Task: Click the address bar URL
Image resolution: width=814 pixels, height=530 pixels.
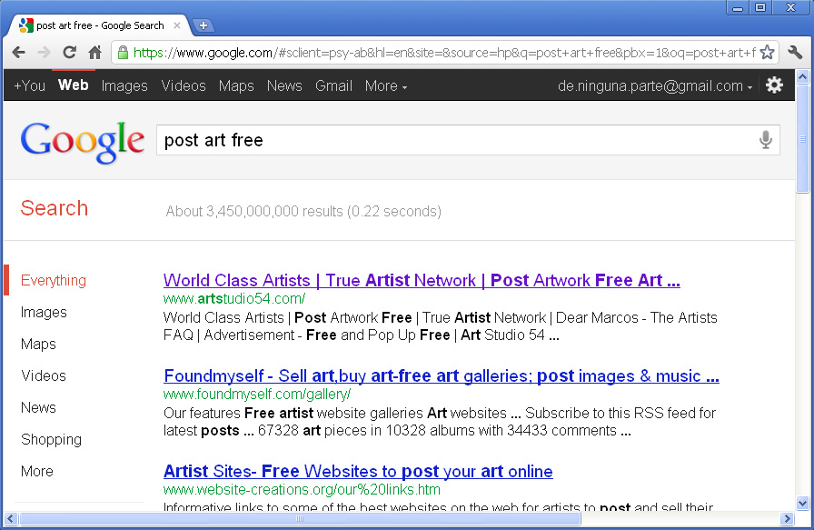Action: [x=444, y=53]
